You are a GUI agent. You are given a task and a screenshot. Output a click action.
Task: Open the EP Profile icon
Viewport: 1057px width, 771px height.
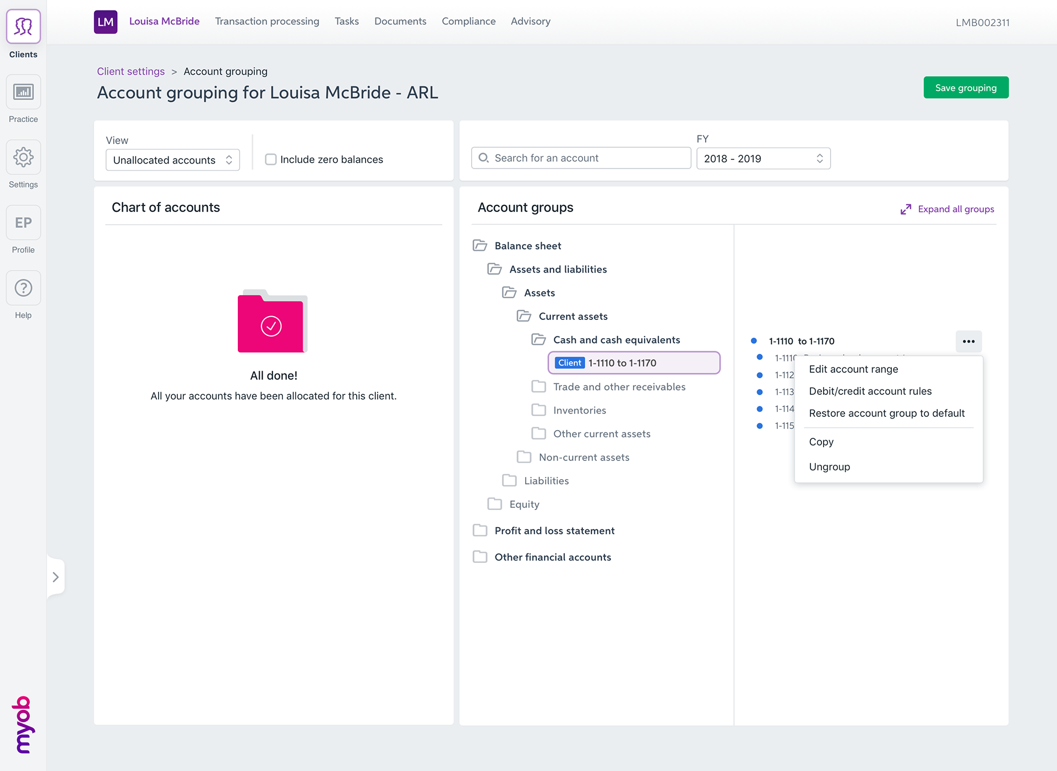(23, 222)
